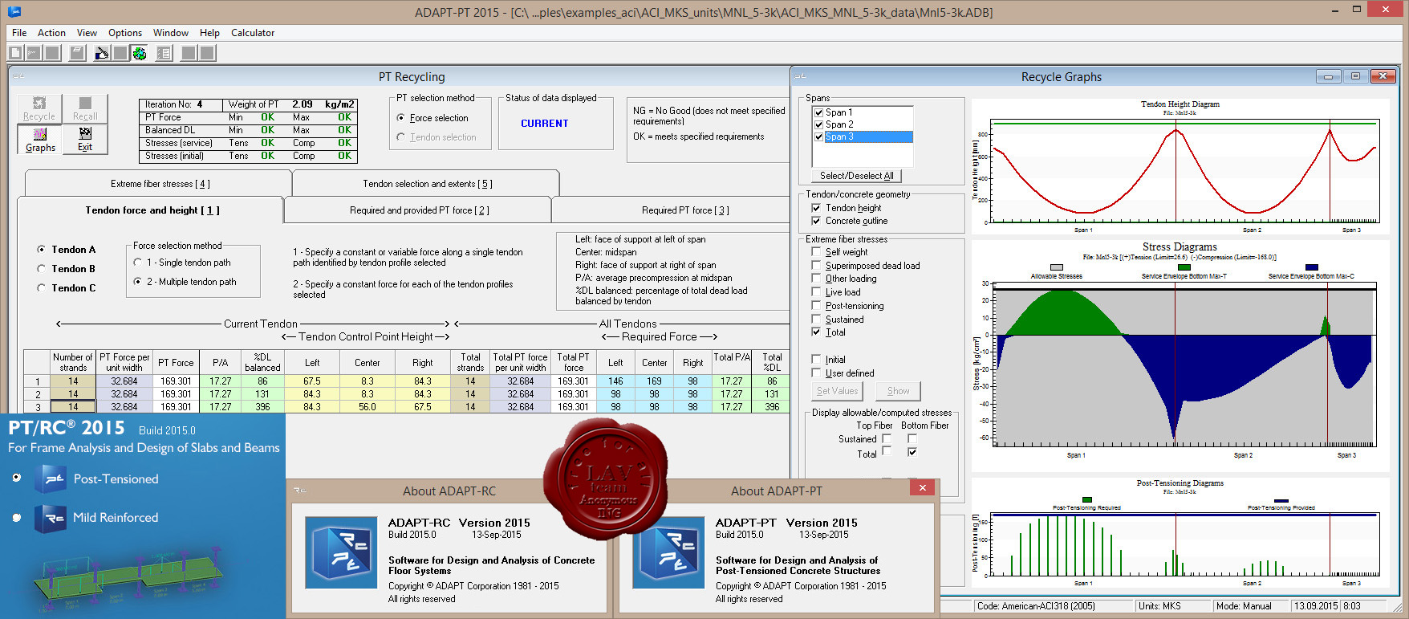1409x619 pixels.
Task: Click the toolbar icon beside new document
Action: click(x=34, y=53)
